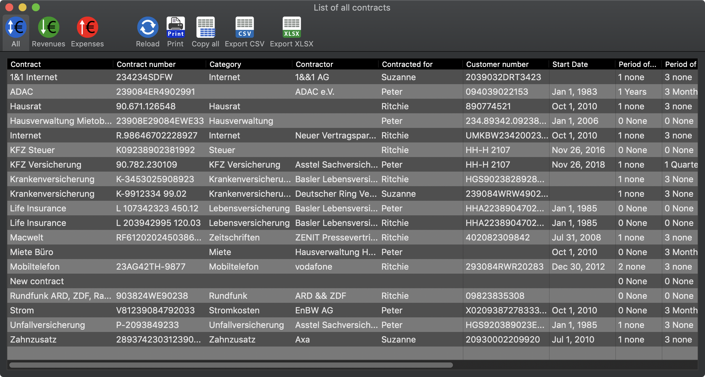The height and width of the screenshot is (377, 705).
Task: Click the Zeitschriften category cell
Action: pyautogui.click(x=234, y=238)
